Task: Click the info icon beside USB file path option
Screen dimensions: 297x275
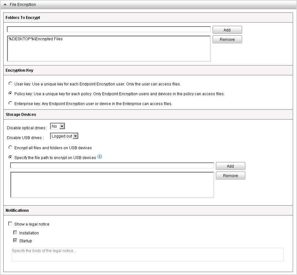Action: (100, 157)
